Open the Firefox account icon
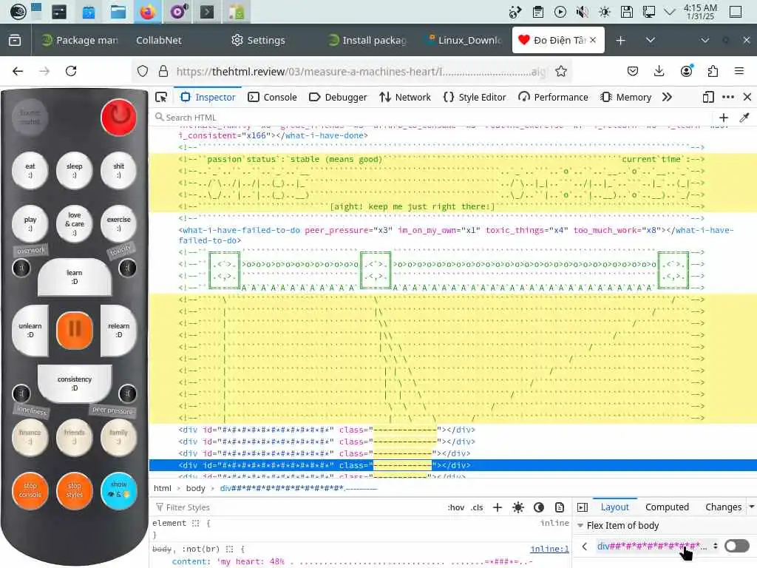The width and height of the screenshot is (757, 568). (687, 72)
